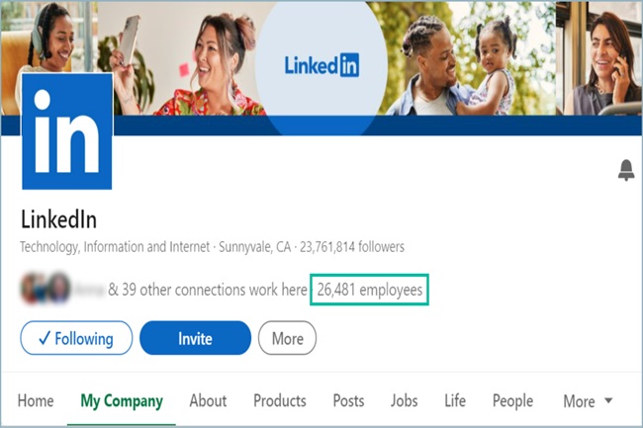Open the Life tab
Image resolution: width=643 pixels, height=428 pixels.
pyautogui.click(x=455, y=401)
